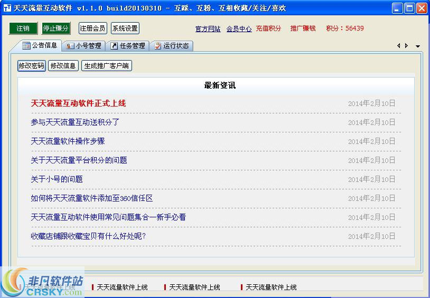
Task: Open 注册会员 registration
Action: (92, 28)
